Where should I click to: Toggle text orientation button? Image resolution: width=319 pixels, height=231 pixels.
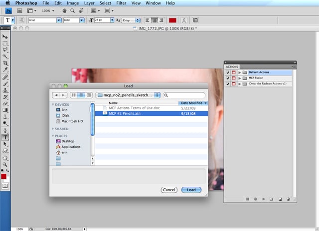(21, 20)
